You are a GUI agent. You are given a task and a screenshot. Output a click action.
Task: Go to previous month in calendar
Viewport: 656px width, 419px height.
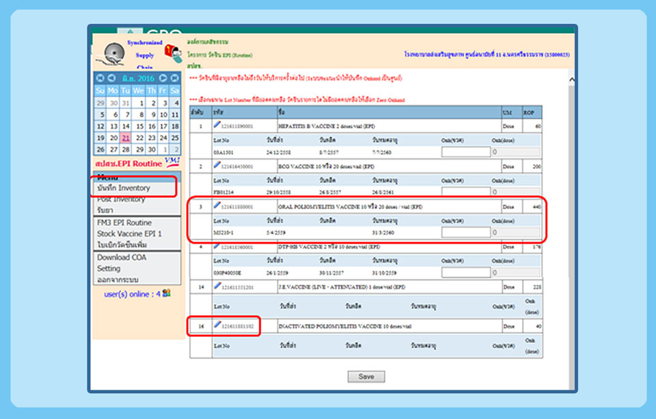(x=111, y=78)
